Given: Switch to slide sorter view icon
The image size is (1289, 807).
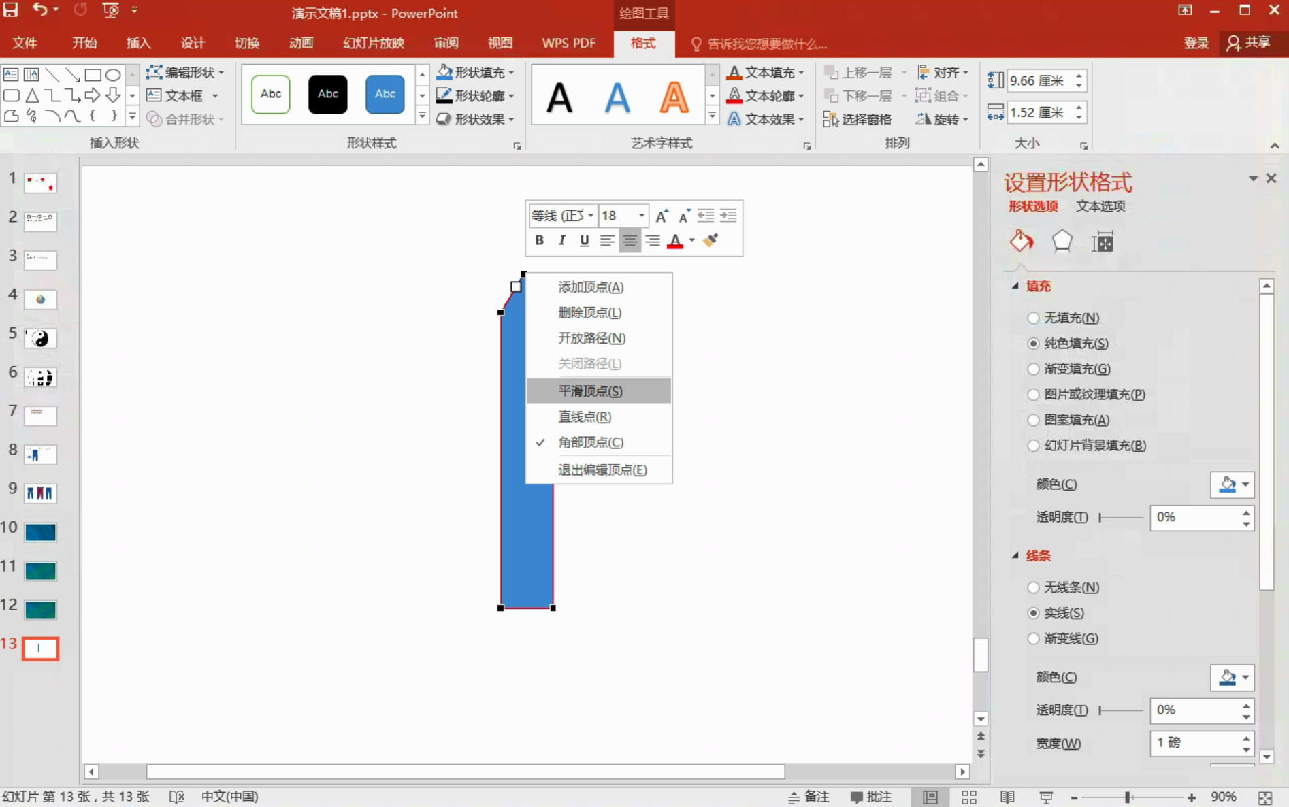Looking at the screenshot, I should tap(969, 797).
